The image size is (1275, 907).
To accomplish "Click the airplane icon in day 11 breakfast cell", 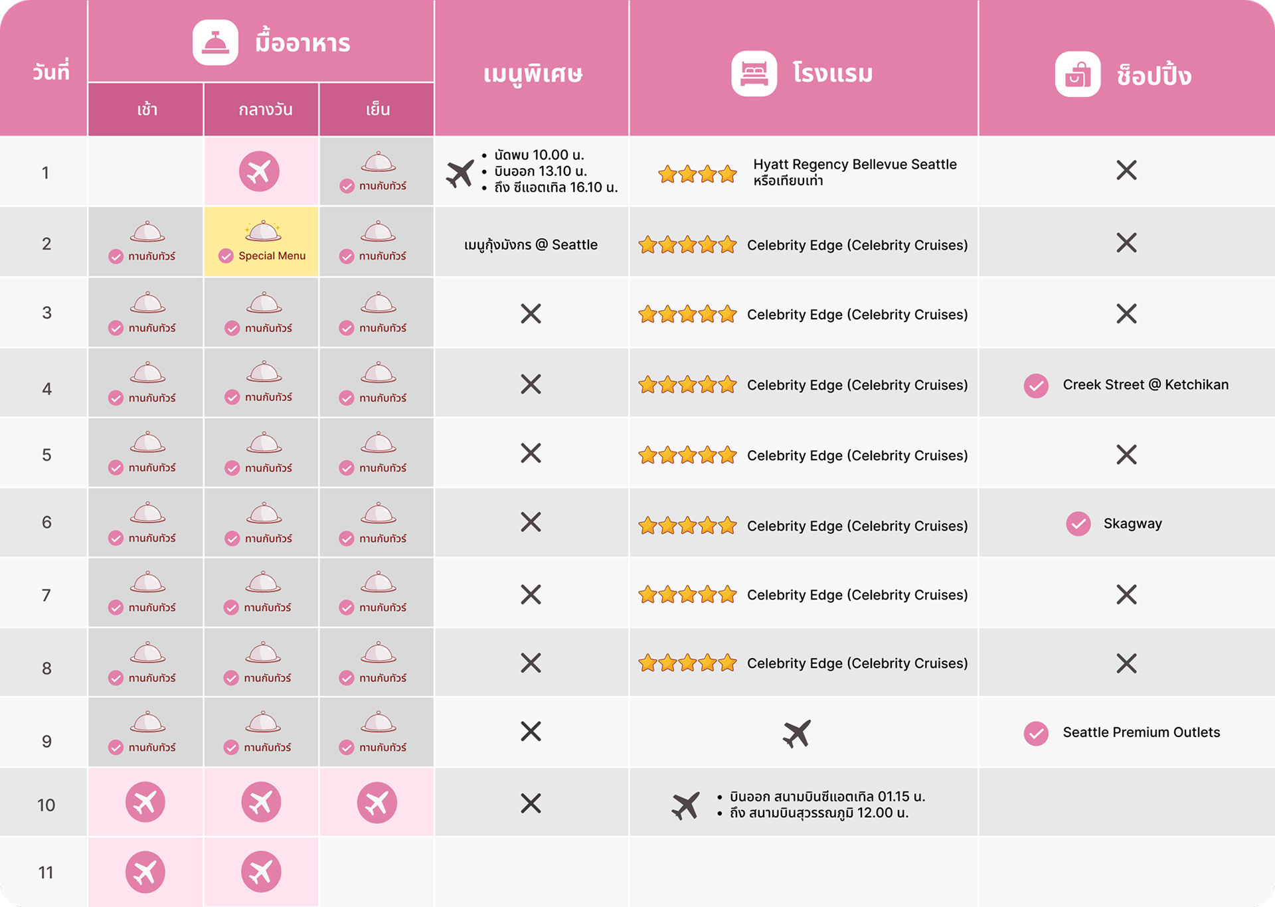I will 145,872.
